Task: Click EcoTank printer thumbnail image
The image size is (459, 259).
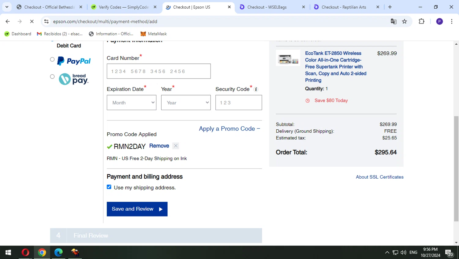Action: [288, 58]
